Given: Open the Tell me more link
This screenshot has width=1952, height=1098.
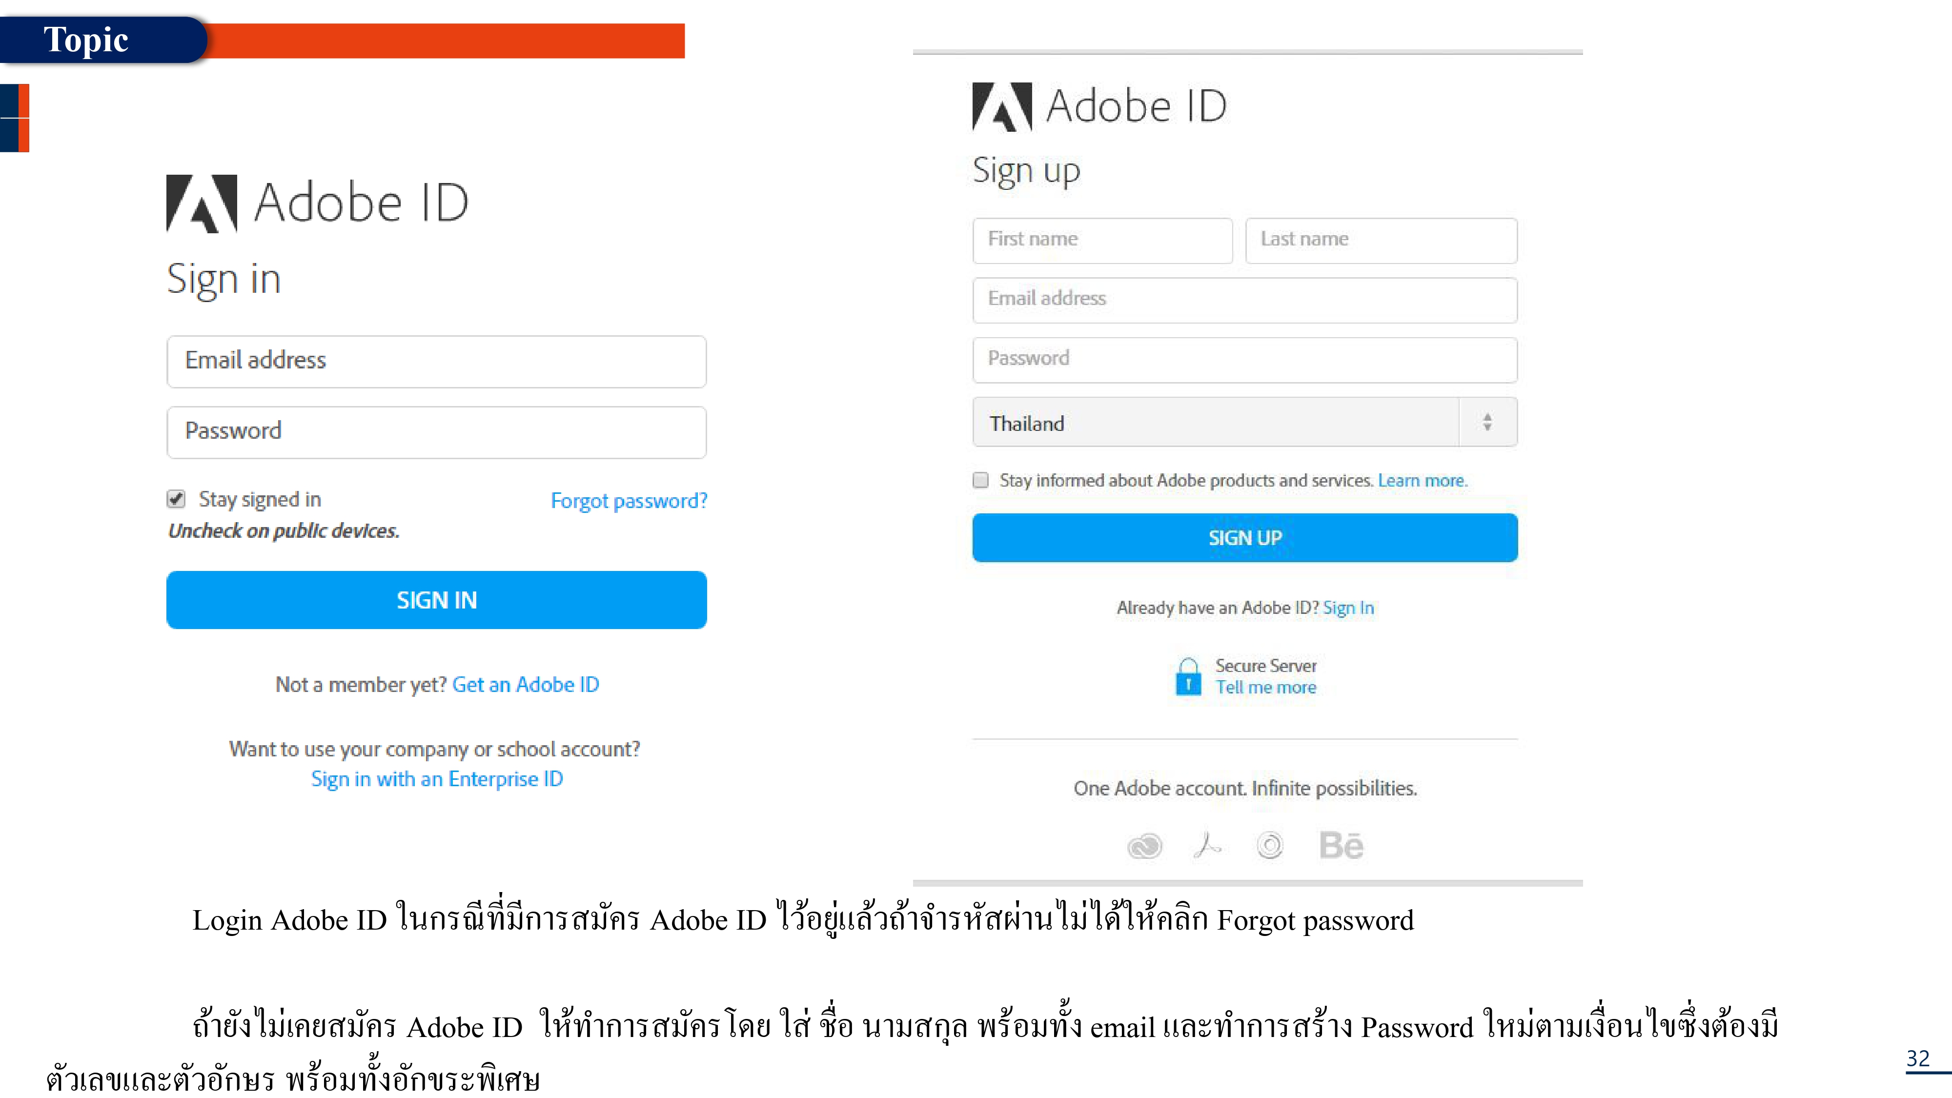Looking at the screenshot, I should 1266,687.
